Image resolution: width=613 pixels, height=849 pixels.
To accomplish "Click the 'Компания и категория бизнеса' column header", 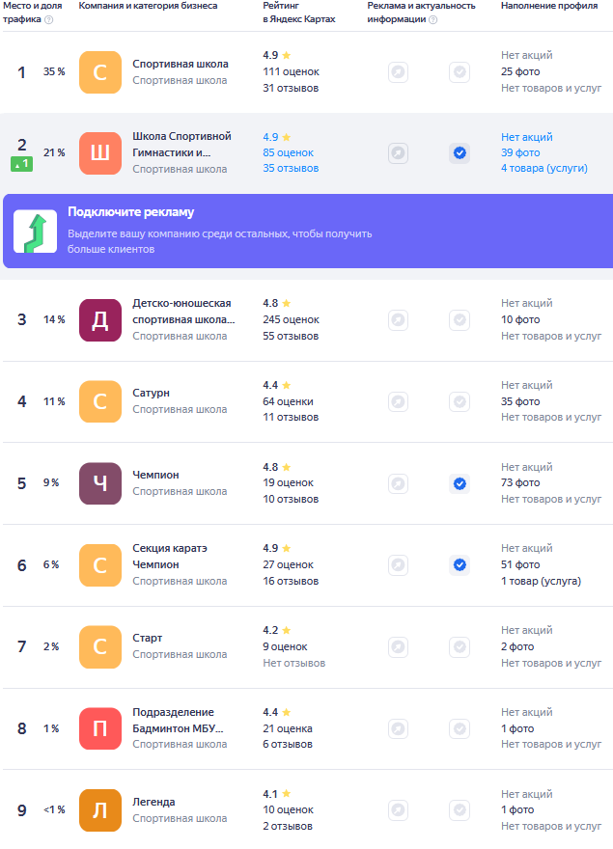I will pyautogui.click(x=148, y=6).
